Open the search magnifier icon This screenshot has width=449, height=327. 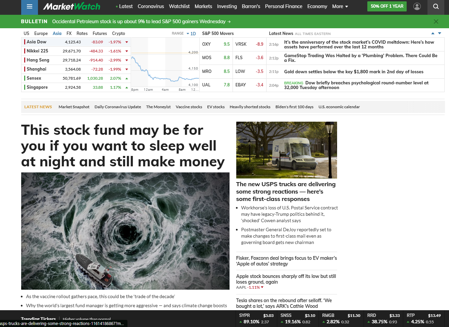436,6
